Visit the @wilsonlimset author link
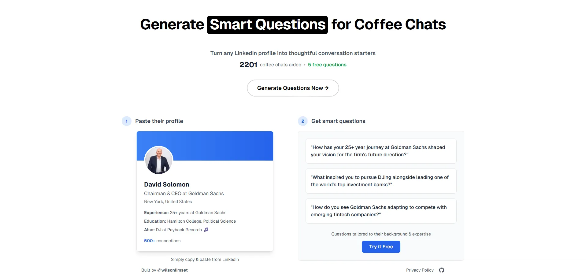 click(172, 270)
